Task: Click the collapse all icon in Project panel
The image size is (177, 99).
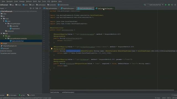Action: click(33, 8)
